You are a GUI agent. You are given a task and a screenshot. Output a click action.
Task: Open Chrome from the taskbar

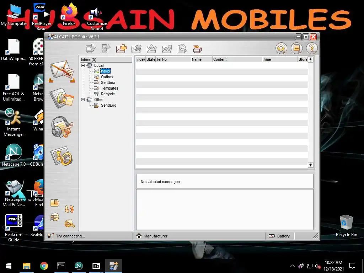coord(44,266)
